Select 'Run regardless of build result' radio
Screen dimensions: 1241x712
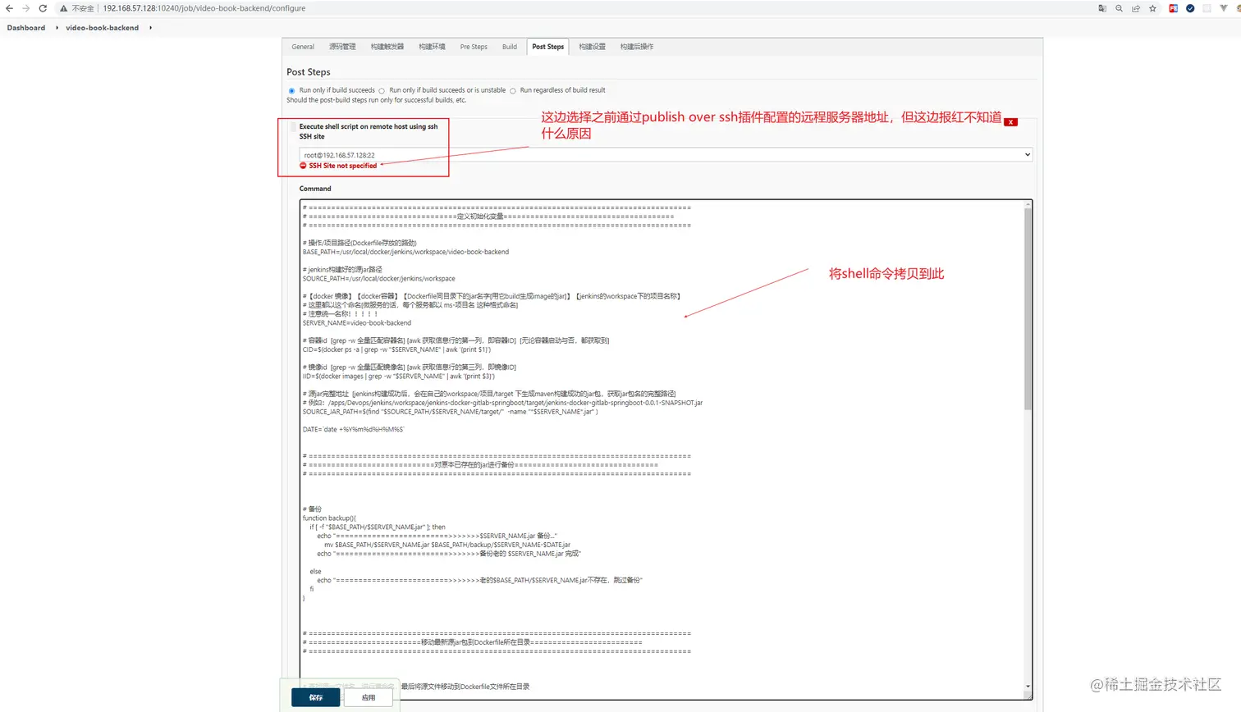point(513,91)
